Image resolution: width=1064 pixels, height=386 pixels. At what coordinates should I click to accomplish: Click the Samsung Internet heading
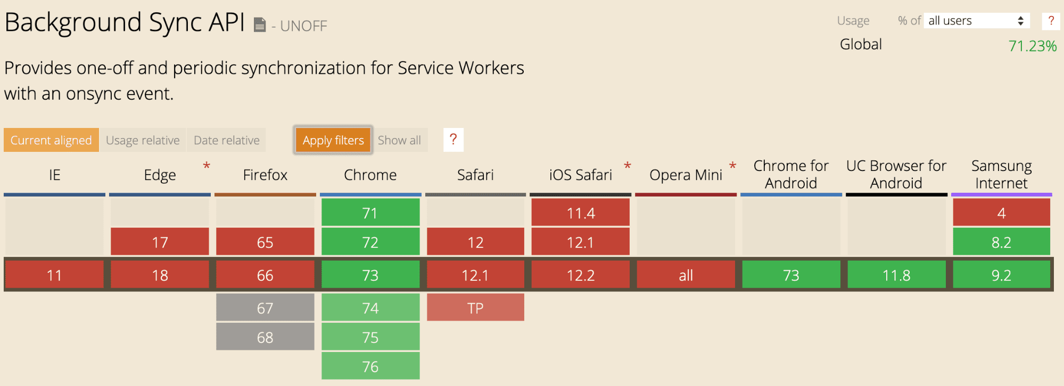click(x=1001, y=174)
